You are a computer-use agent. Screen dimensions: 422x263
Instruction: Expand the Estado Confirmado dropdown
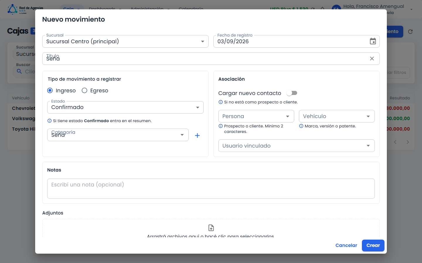point(125,107)
